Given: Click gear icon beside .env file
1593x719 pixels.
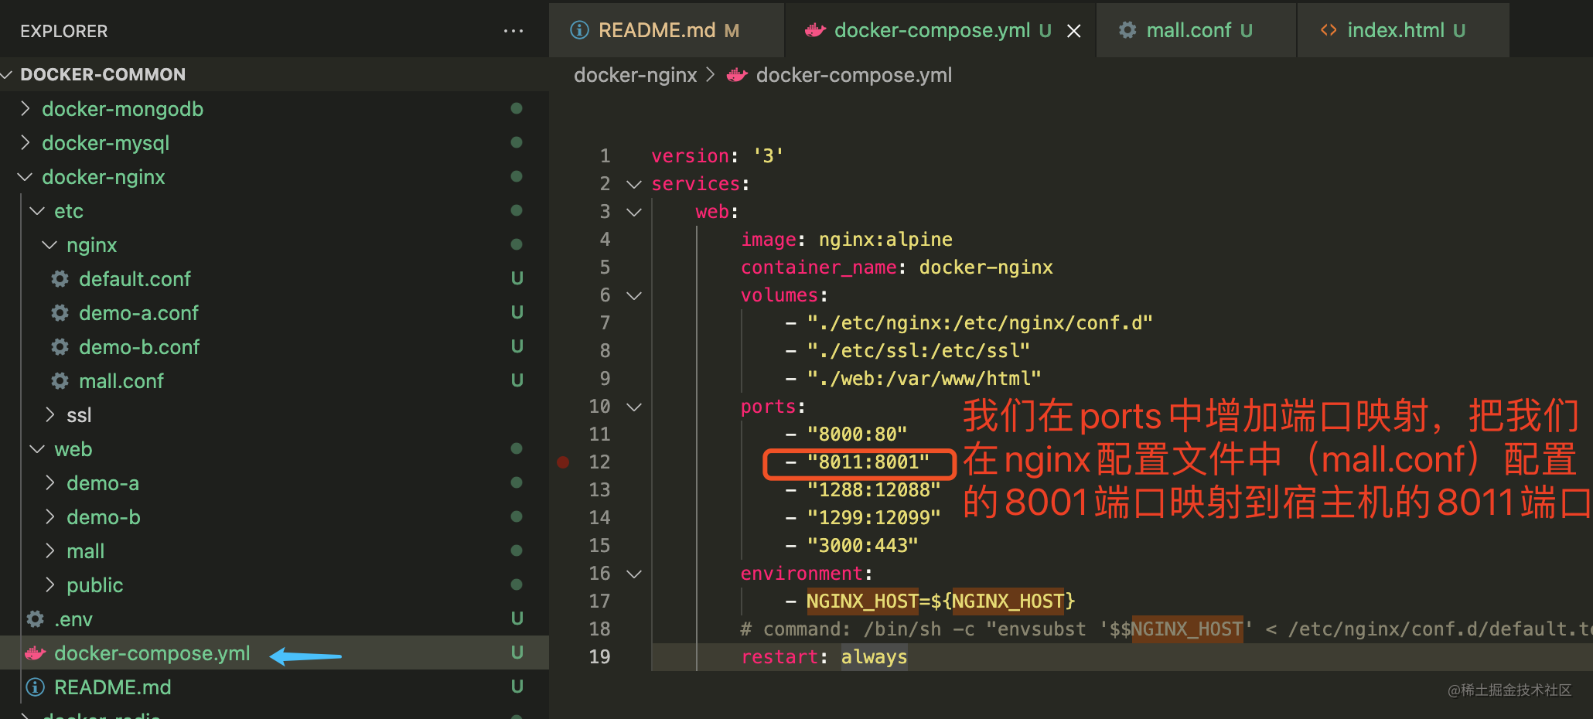Looking at the screenshot, I should [x=35, y=618].
